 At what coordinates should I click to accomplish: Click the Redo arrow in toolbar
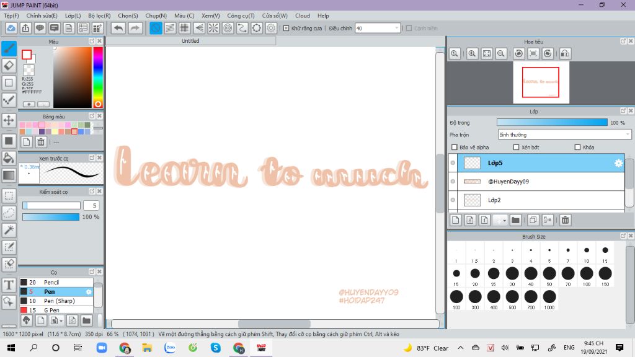coord(135,29)
